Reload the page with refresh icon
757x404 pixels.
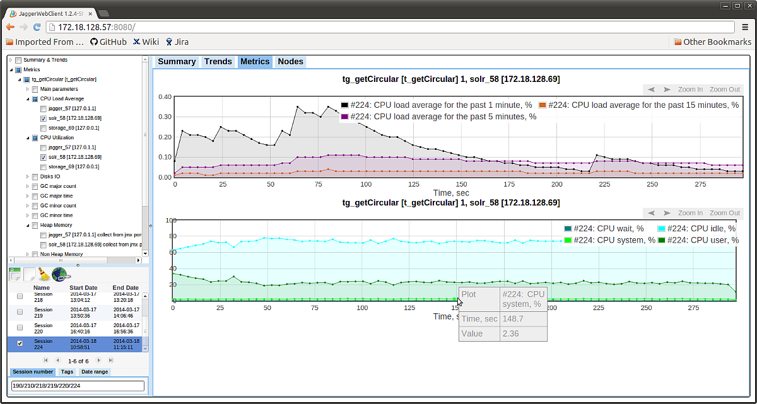[37, 27]
